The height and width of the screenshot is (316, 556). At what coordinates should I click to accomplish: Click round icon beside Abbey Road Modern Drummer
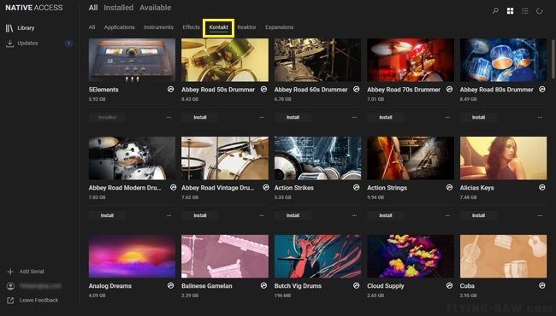[173, 188]
